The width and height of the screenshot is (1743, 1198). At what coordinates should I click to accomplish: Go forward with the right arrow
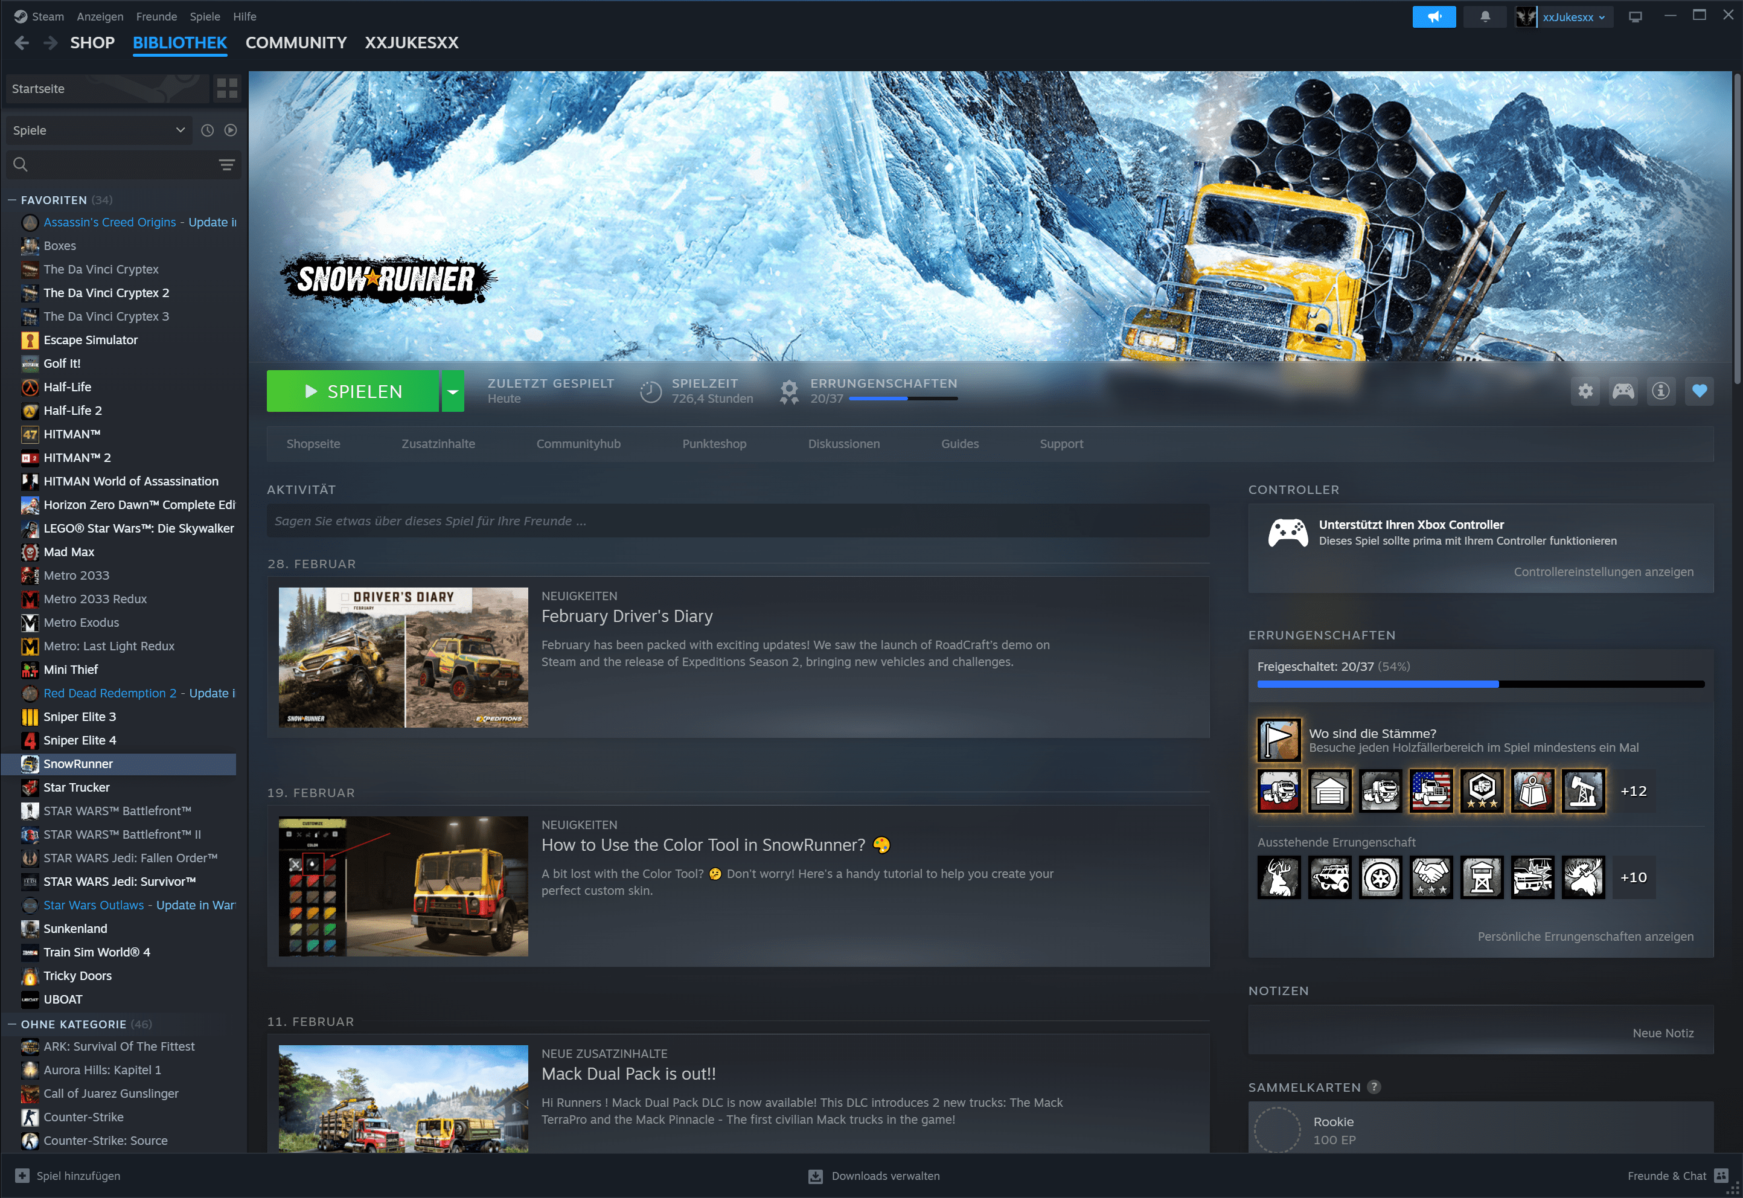(50, 43)
